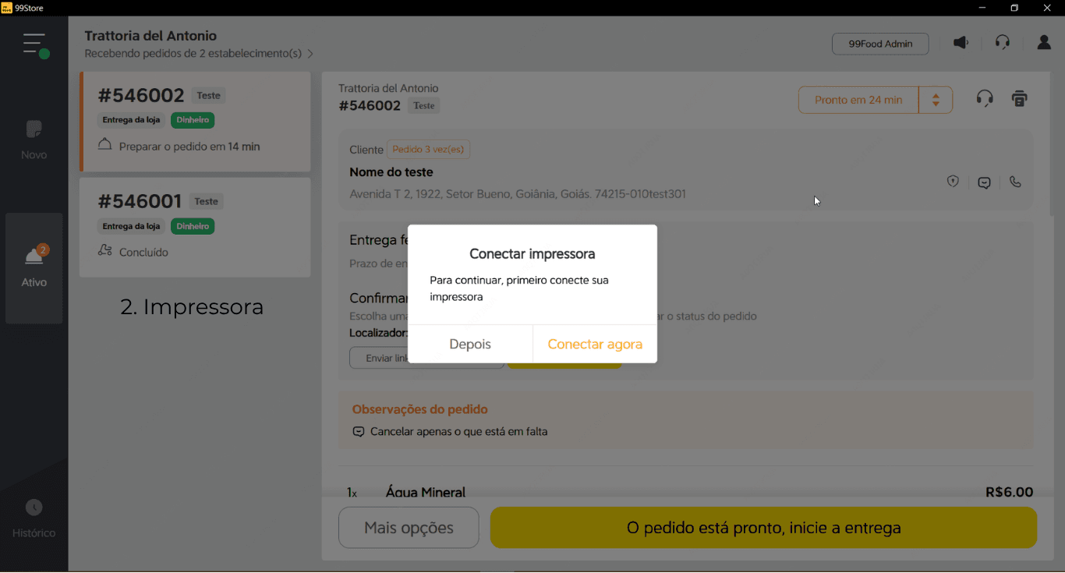Open headset support icon in top header
This screenshot has width=1065, height=573.
tap(1003, 43)
